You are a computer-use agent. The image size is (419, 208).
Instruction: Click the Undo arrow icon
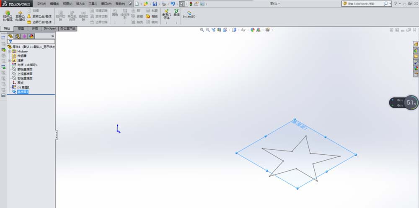point(173,4)
